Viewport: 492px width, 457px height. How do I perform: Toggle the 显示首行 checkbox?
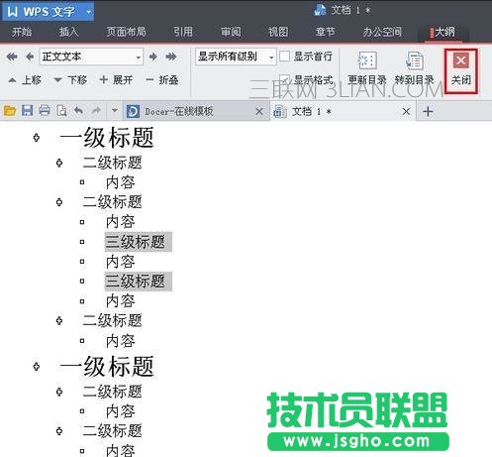pos(284,57)
